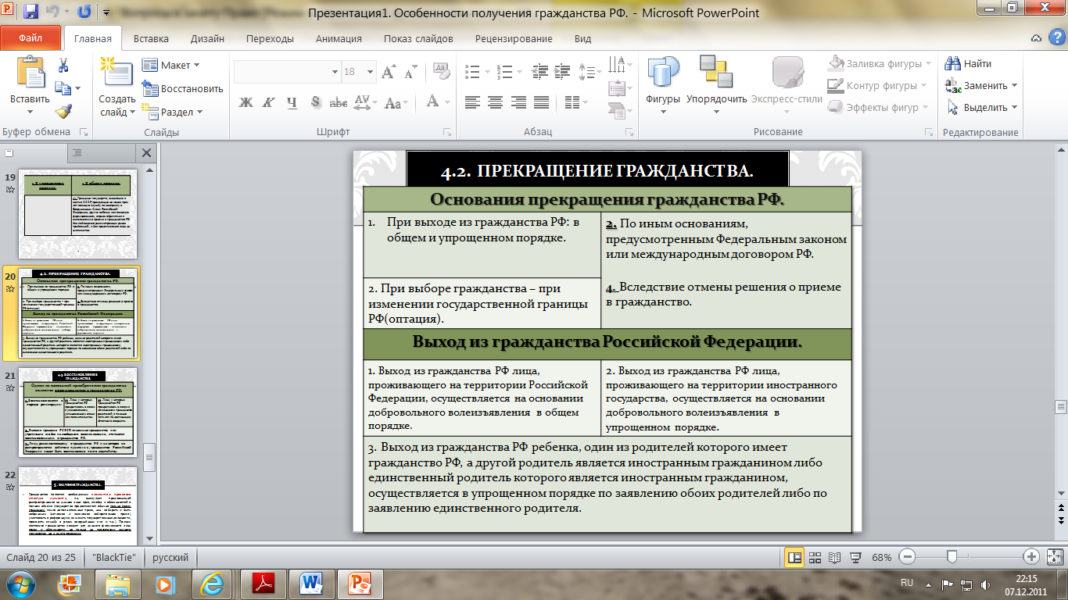
Task: Zoom out with the minus button
Action: pyautogui.click(x=907, y=557)
